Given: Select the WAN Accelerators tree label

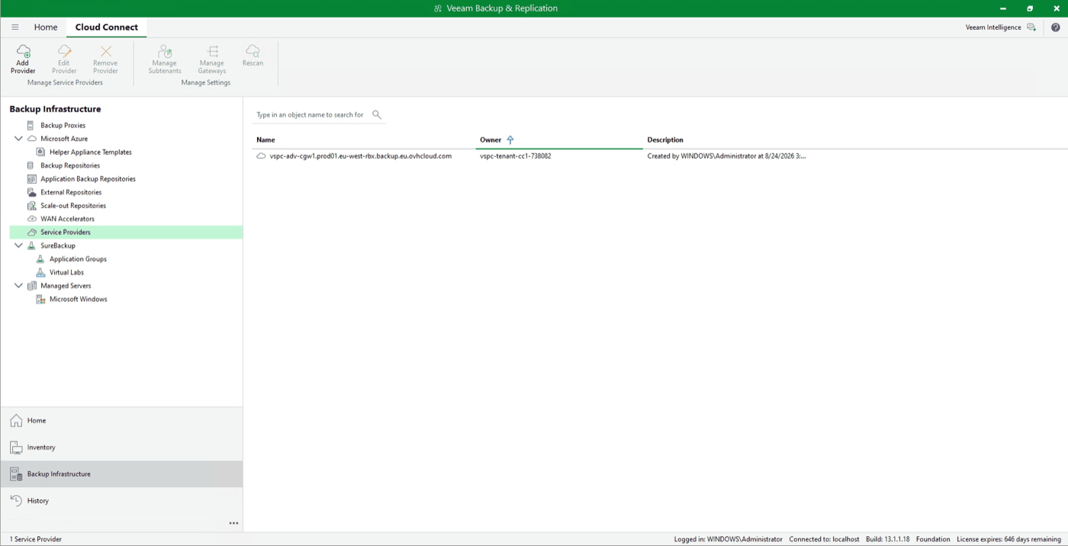Looking at the screenshot, I should tap(68, 219).
